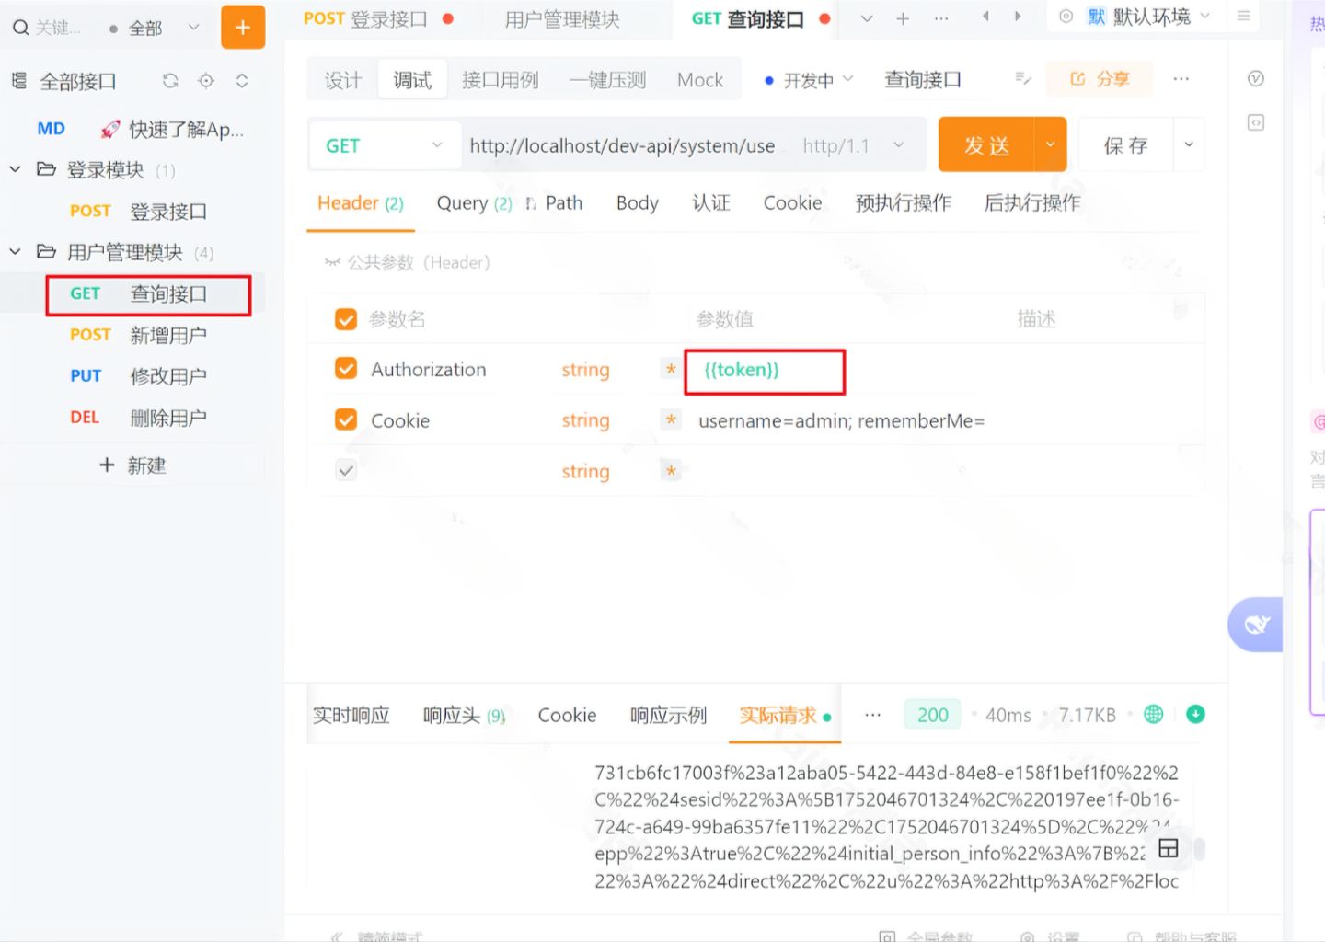The width and height of the screenshot is (1325, 942).
Task: Collapse the 登录模块 folder
Action: [x=15, y=169]
